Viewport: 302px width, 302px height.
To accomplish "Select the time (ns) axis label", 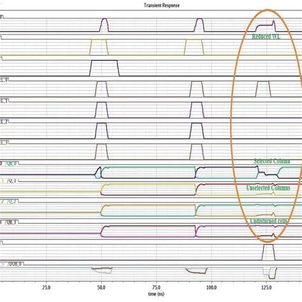I will [156, 294].
